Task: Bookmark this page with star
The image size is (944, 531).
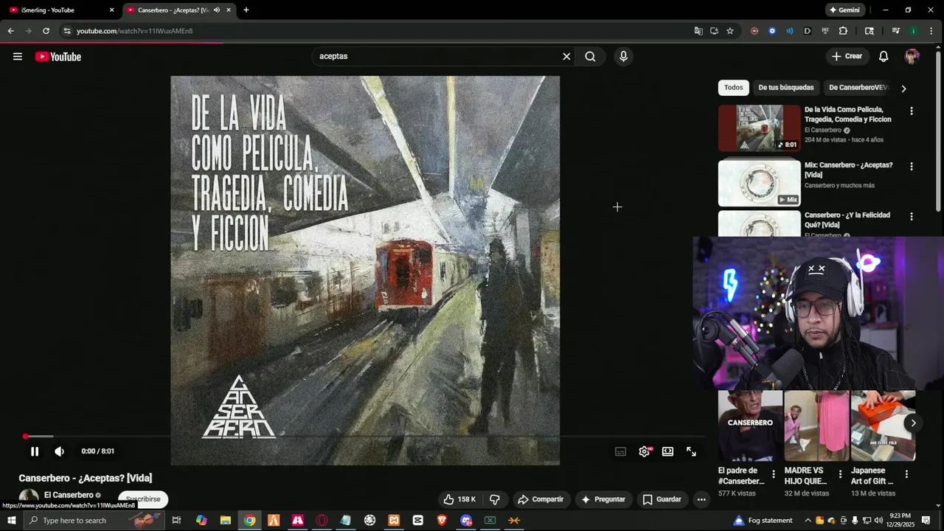Action: point(730,31)
